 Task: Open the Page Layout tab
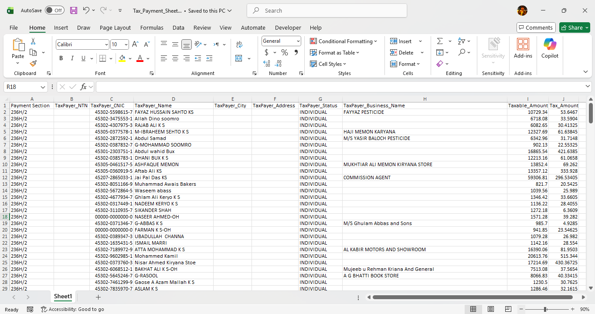pos(115,27)
